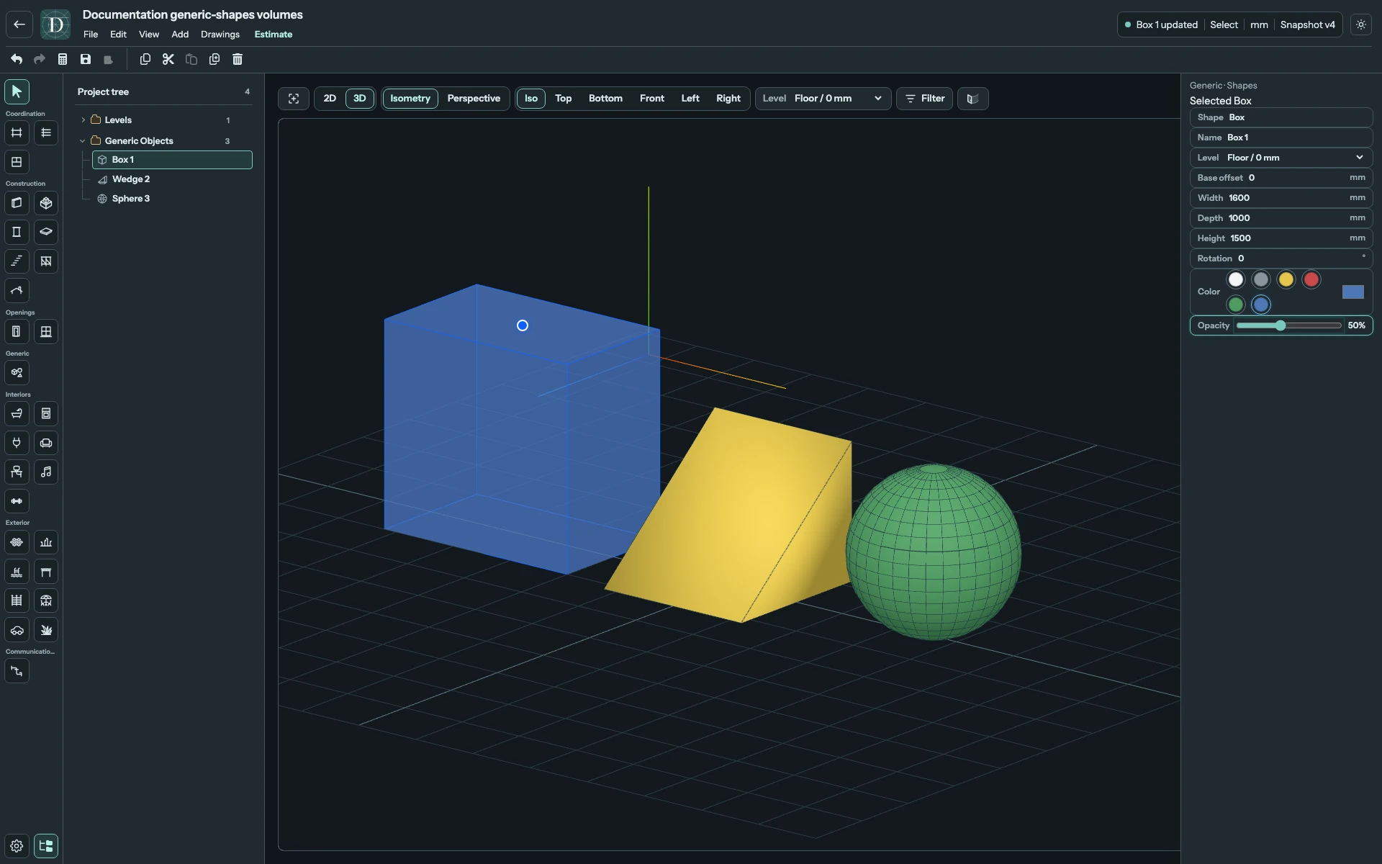
Task: Enable Perspective projection
Action: tap(474, 99)
